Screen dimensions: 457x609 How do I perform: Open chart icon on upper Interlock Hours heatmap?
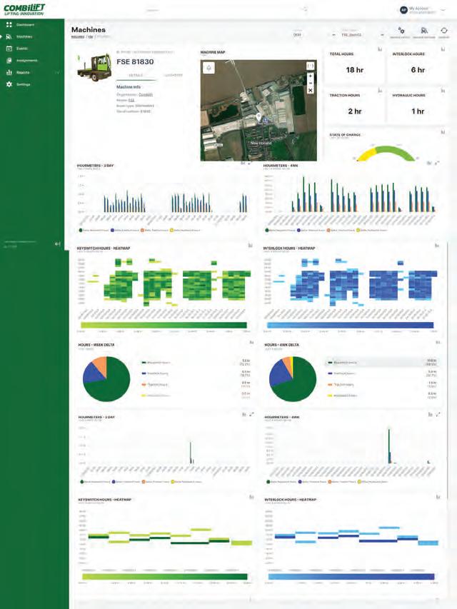(437, 246)
